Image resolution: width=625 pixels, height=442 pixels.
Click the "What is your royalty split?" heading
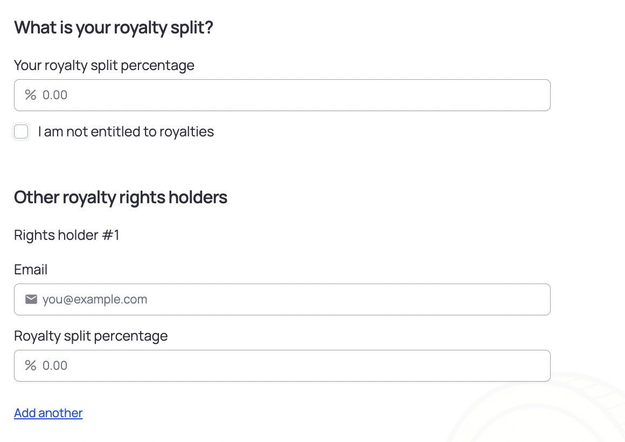pos(114,27)
